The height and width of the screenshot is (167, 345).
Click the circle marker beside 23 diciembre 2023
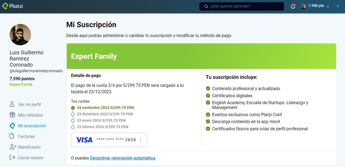pos(73,114)
